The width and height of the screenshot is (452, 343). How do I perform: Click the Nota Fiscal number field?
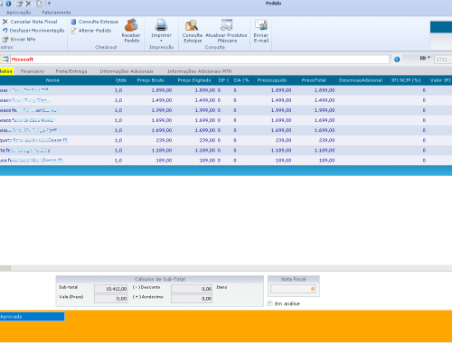pyautogui.click(x=293, y=289)
